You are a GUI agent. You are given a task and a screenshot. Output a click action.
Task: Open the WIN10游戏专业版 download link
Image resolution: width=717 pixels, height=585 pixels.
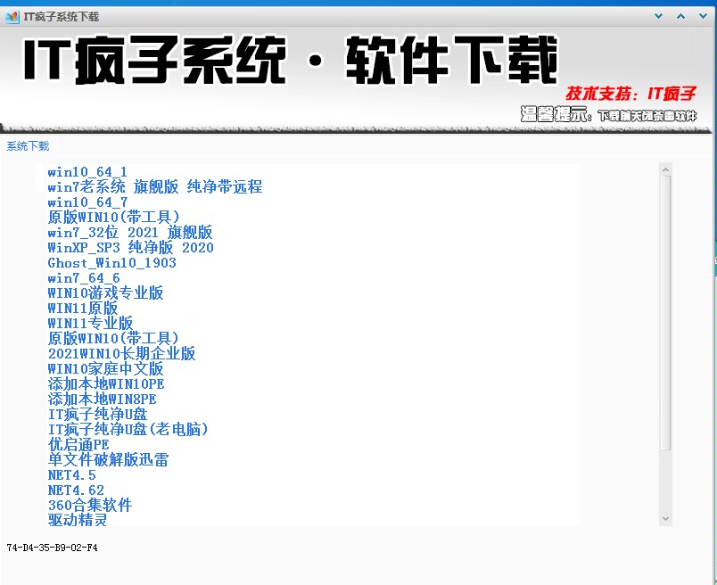[x=105, y=292]
